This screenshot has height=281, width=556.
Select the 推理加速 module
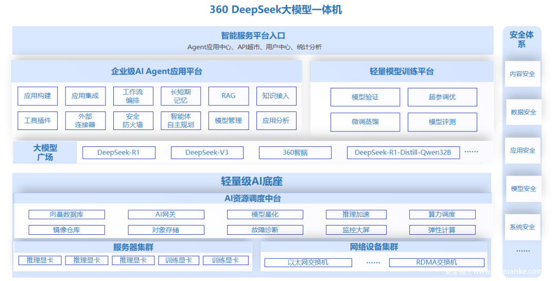356,214
